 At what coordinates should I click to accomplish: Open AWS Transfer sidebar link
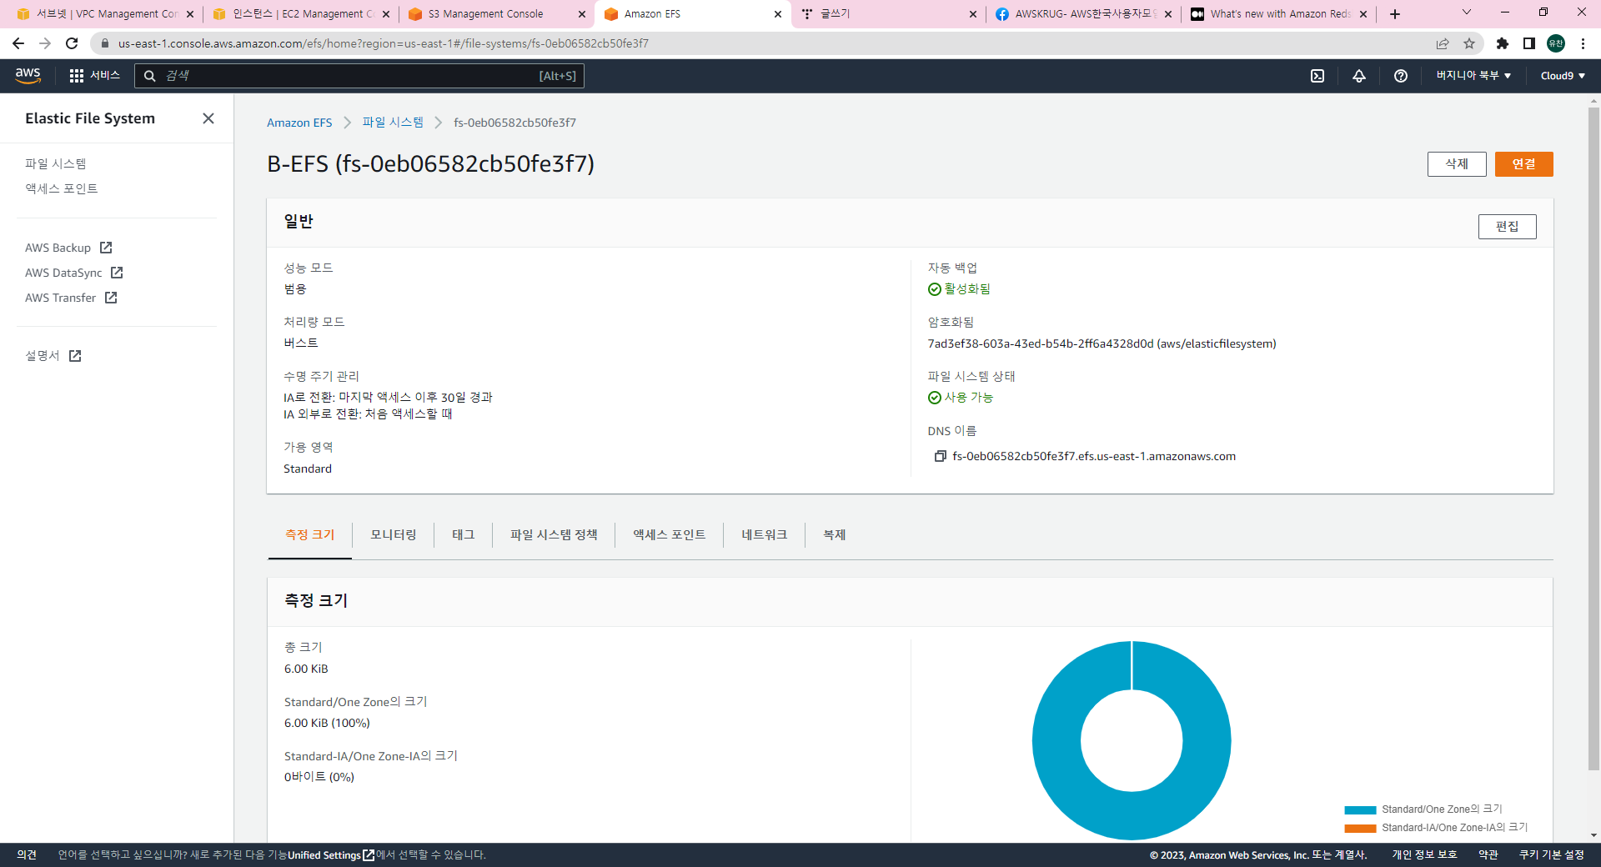pos(61,298)
